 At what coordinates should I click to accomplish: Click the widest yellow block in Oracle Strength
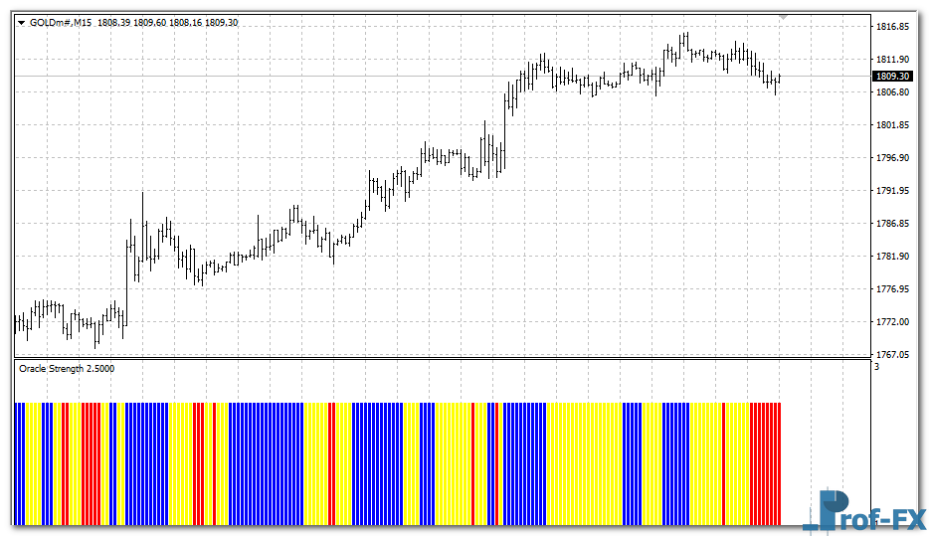point(584,463)
